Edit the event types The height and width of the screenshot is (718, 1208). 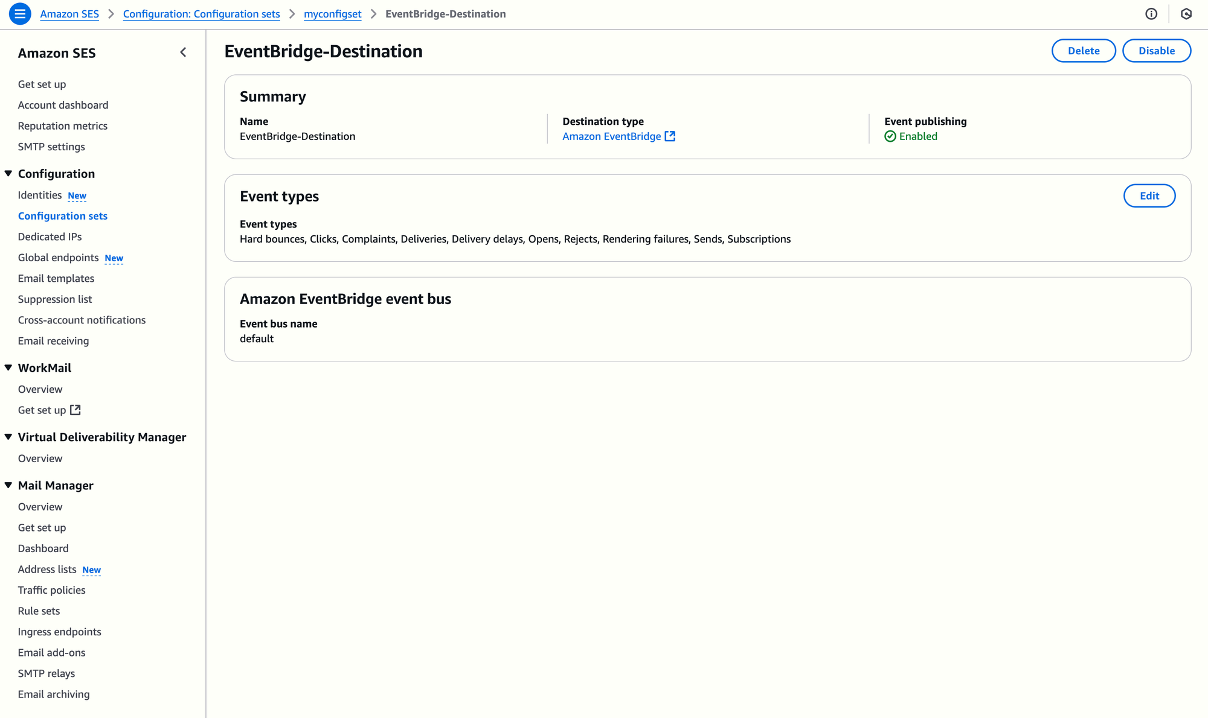coord(1149,195)
